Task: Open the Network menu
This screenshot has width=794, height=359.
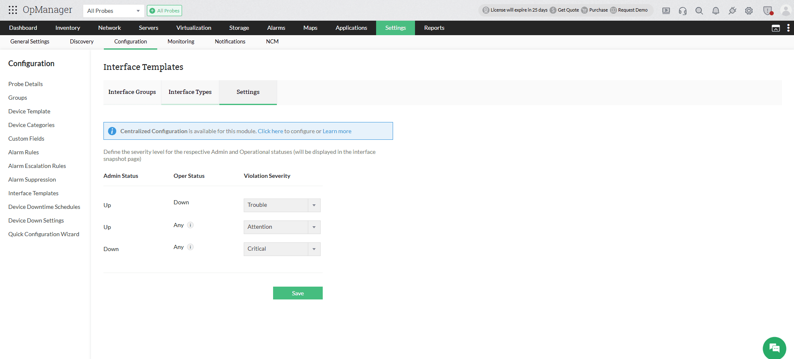Action: tap(110, 28)
